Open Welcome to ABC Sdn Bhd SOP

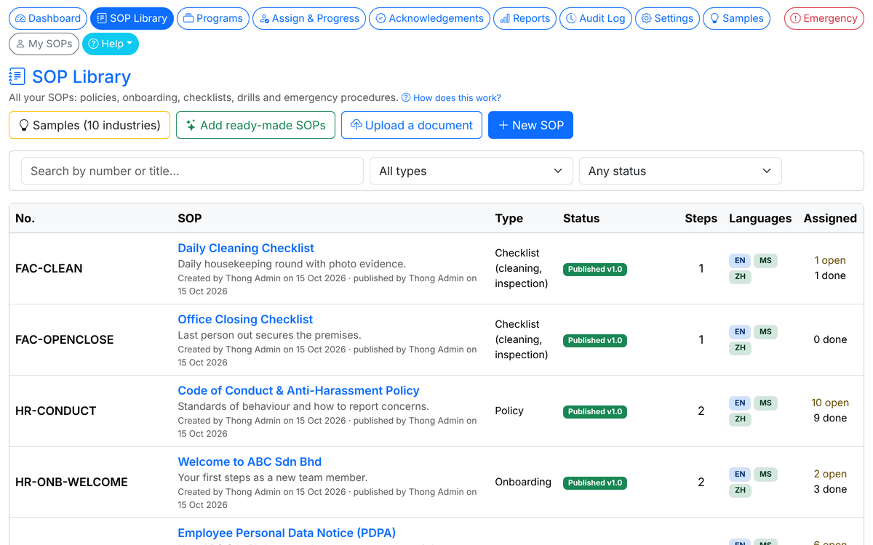coord(250,461)
